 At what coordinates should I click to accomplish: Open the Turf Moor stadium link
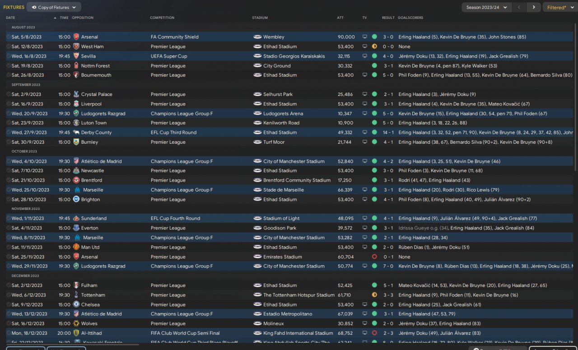(x=274, y=142)
